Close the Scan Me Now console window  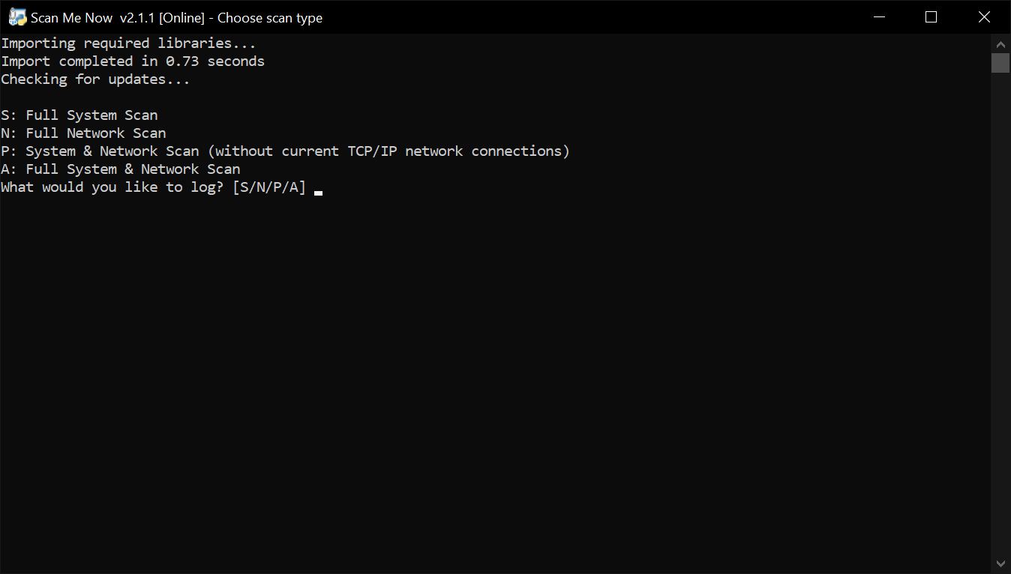point(984,17)
